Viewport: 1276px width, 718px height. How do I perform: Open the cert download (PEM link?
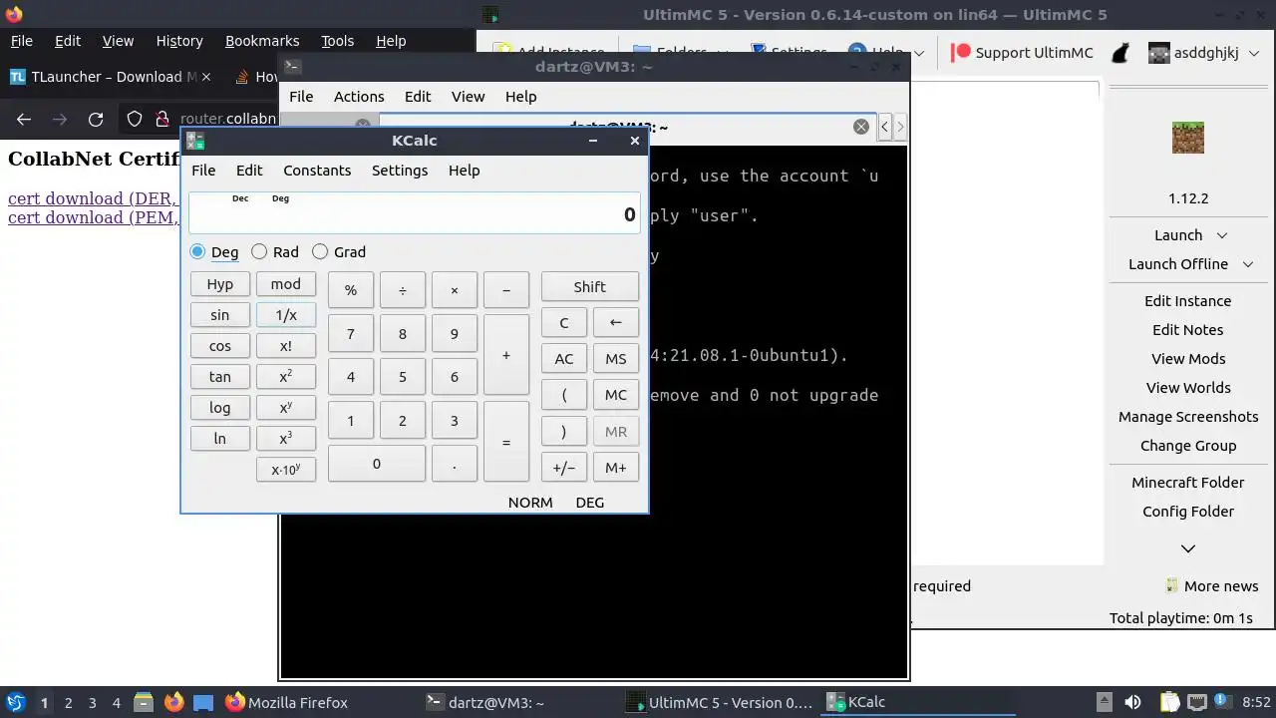(94, 217)
